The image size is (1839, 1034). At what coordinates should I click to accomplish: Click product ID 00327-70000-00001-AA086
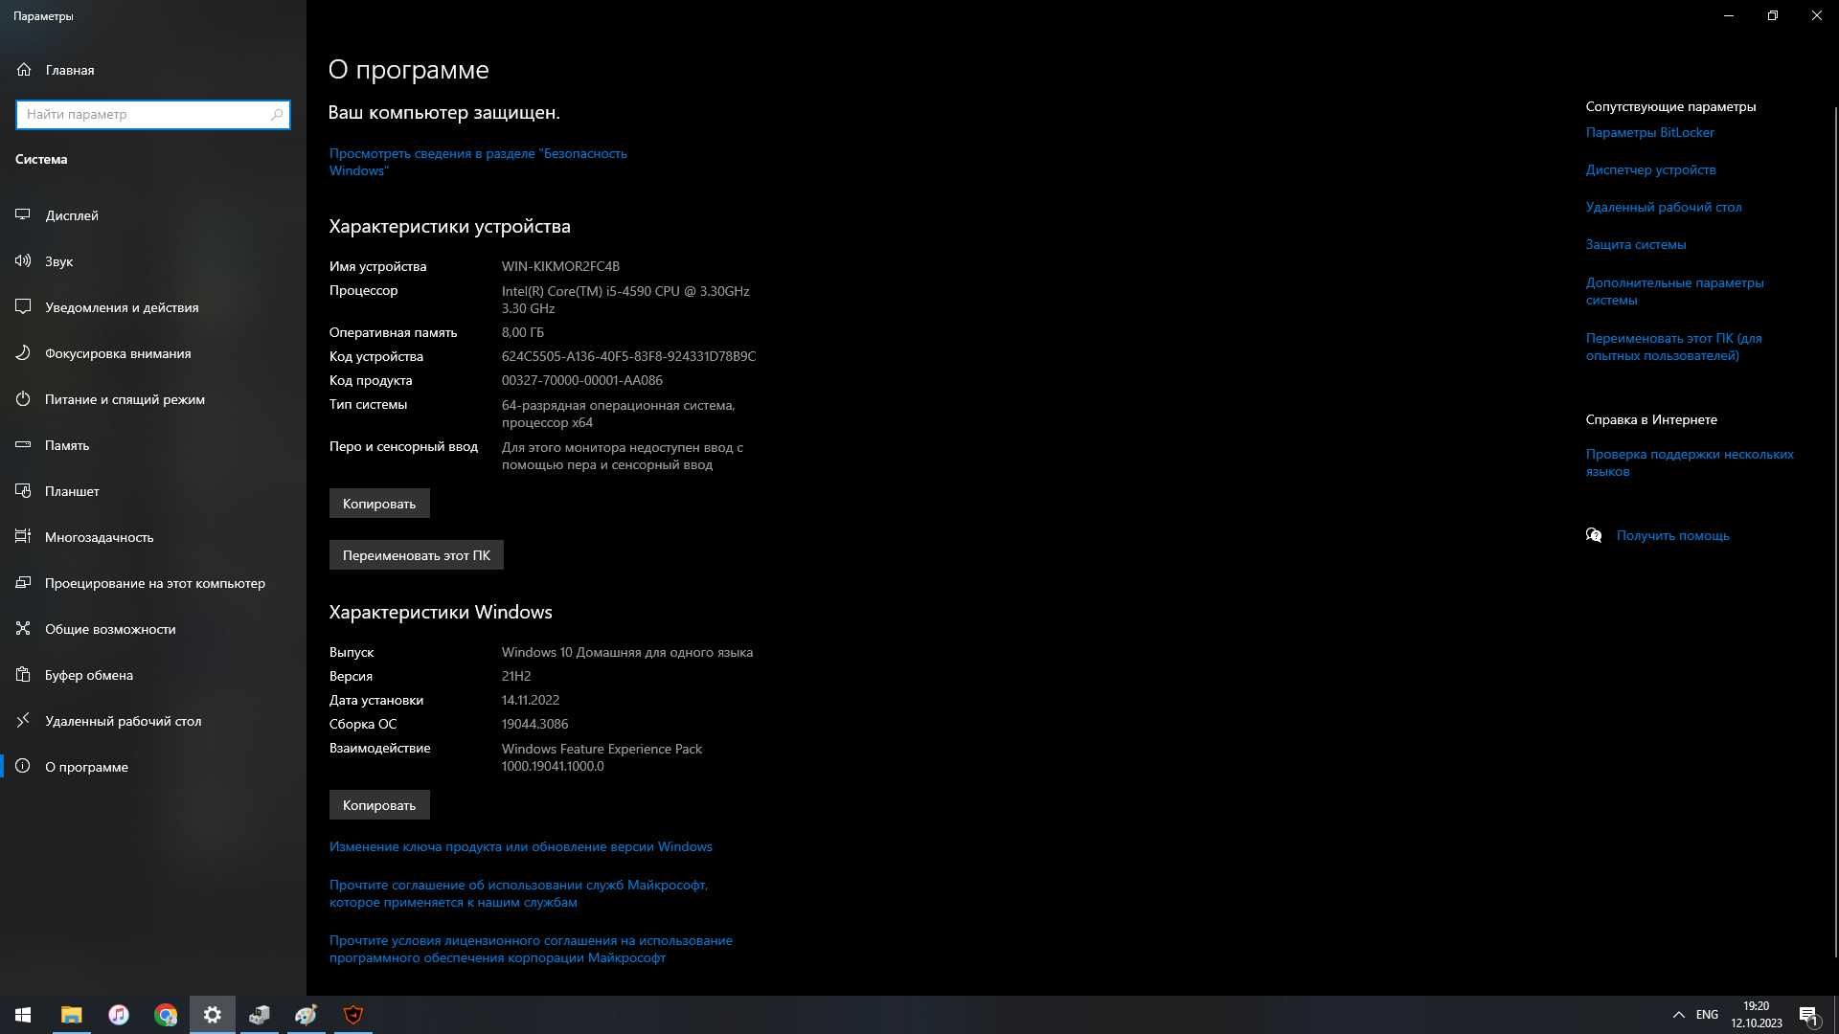[x=582, y=381]
